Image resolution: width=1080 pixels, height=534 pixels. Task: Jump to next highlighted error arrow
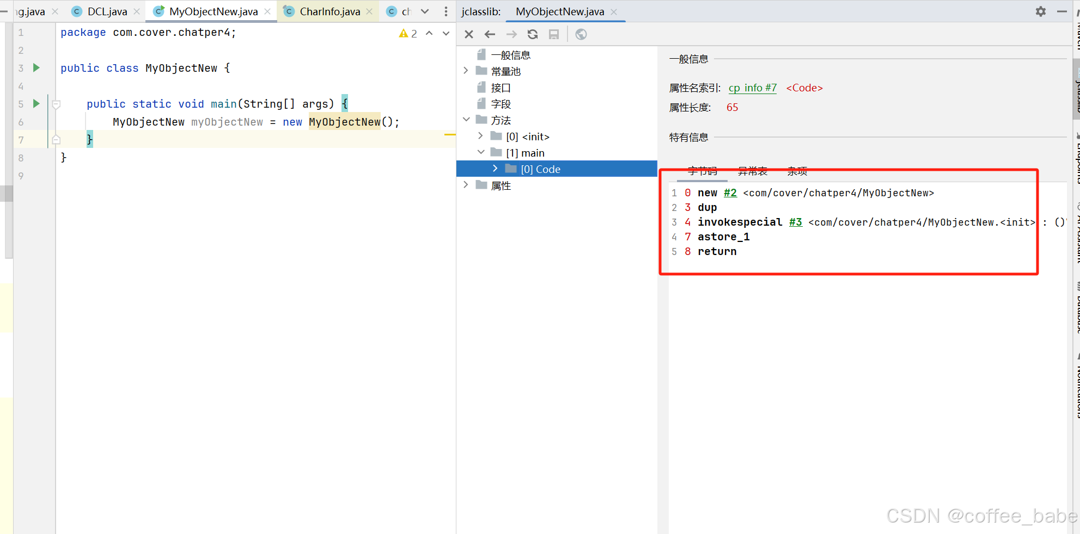[x=446, y=34]
